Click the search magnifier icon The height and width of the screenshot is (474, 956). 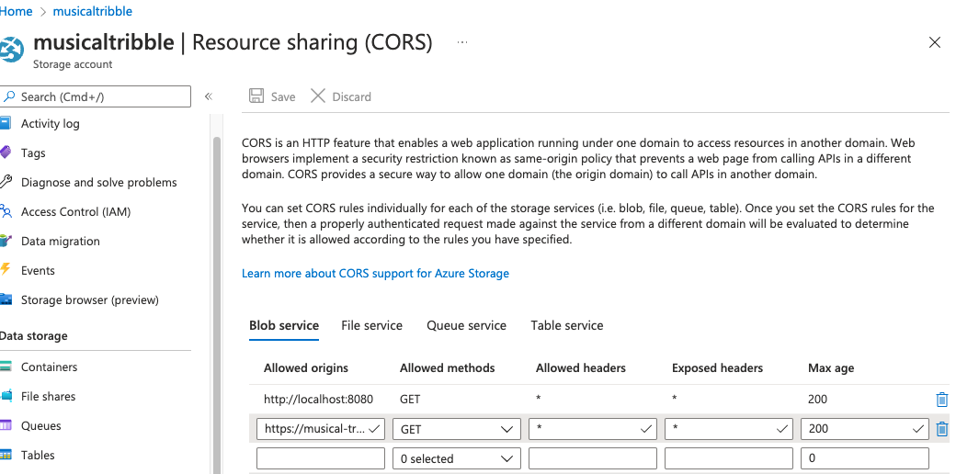click(8, 96)
